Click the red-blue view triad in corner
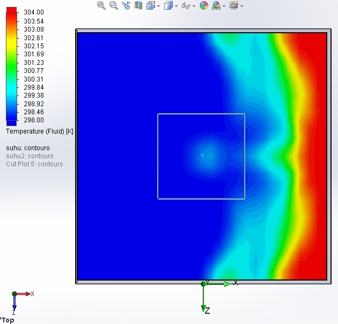Image resolution: width=338 pixels, height=324 pixels. pyautogui.click(x=23, y=303)
